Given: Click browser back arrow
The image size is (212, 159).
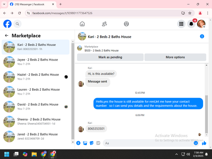Looking at the screenshot, I should click(x=5, y=13).
